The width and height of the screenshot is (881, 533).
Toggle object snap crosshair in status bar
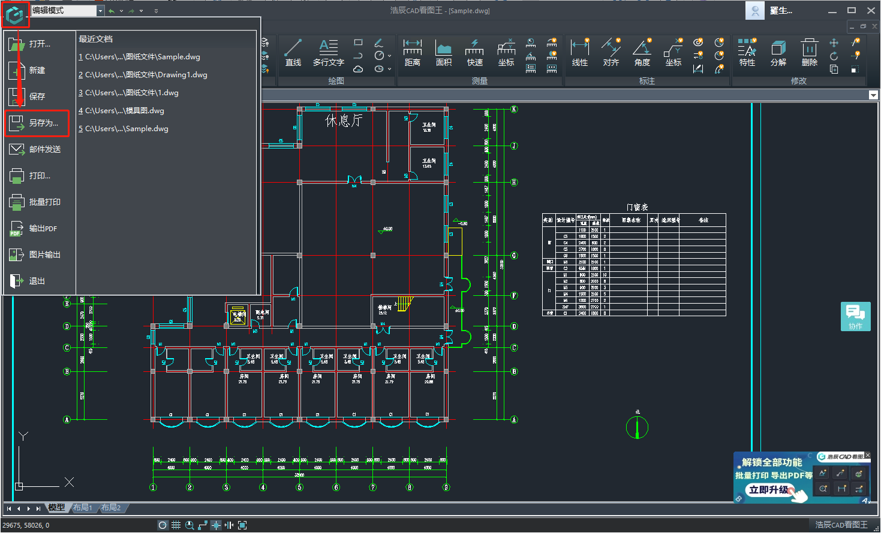coord(216,525)
